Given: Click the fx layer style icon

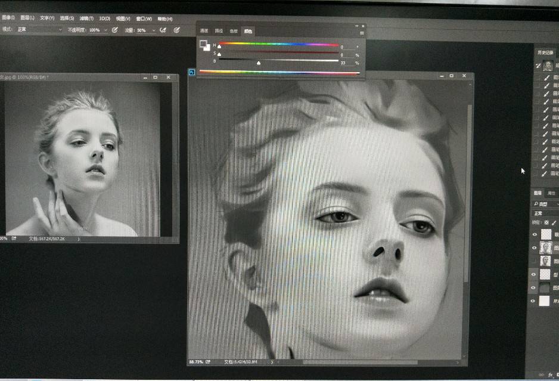Looking at the screenshot, I should [550, 374].
